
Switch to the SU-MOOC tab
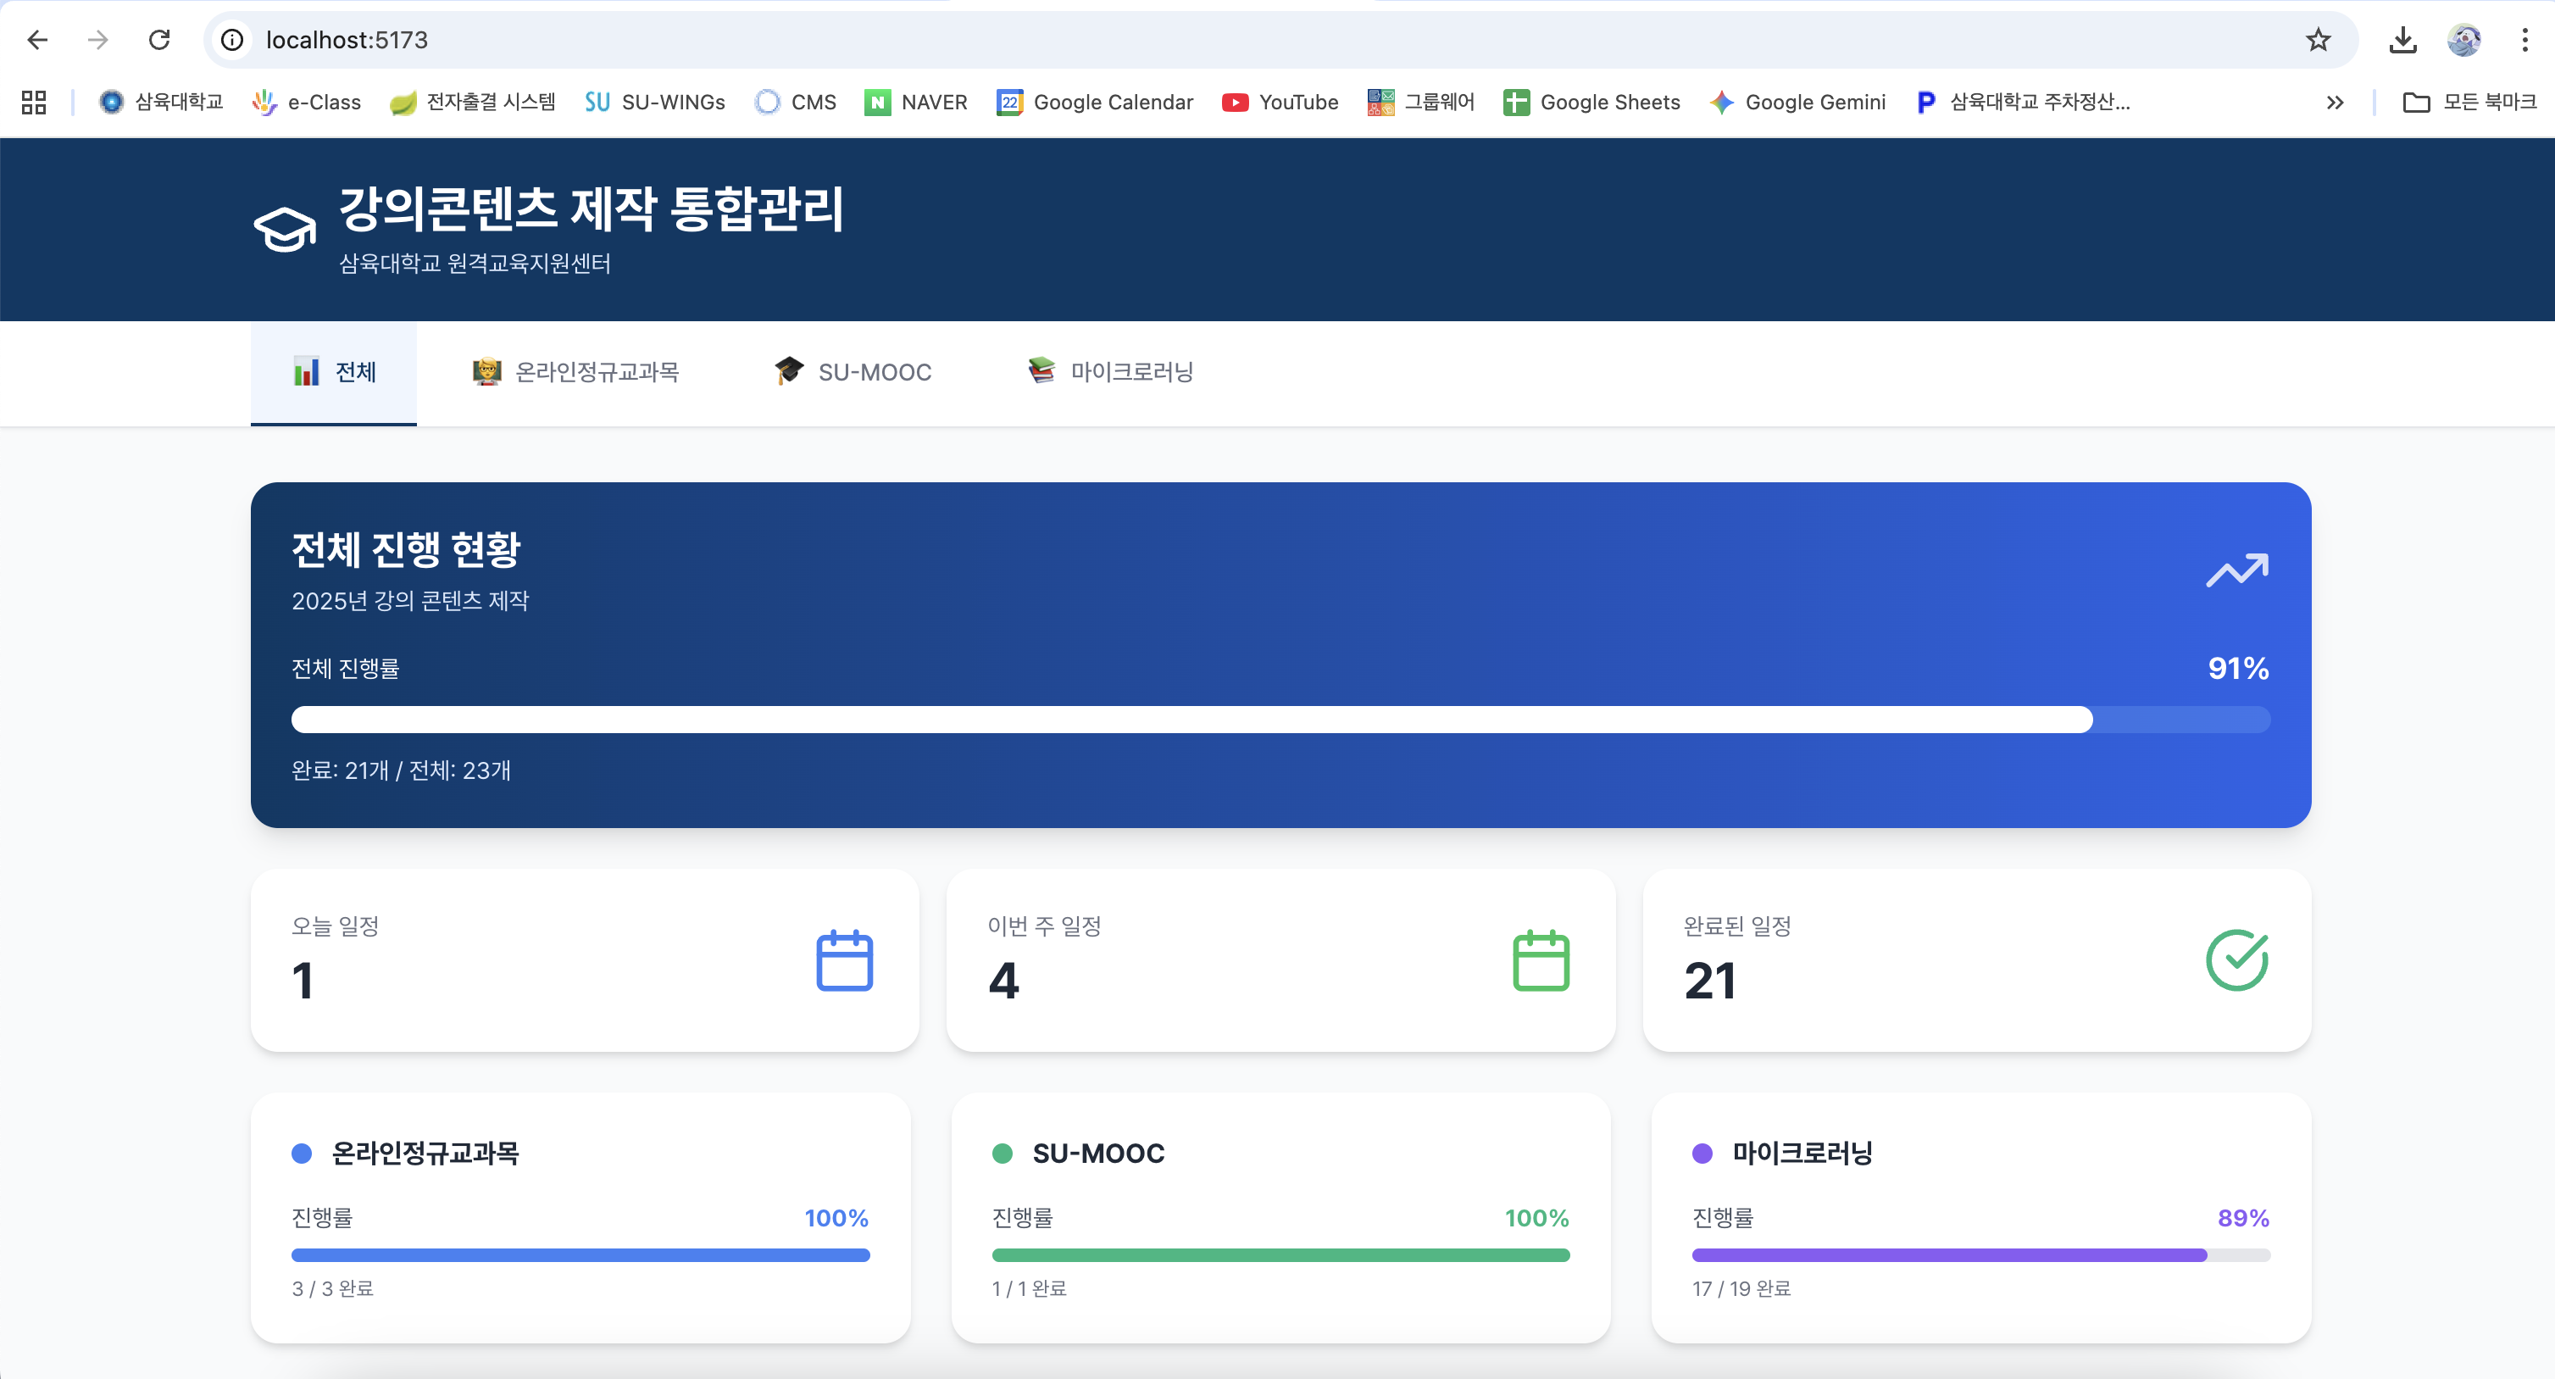click(x=853, y=372)
